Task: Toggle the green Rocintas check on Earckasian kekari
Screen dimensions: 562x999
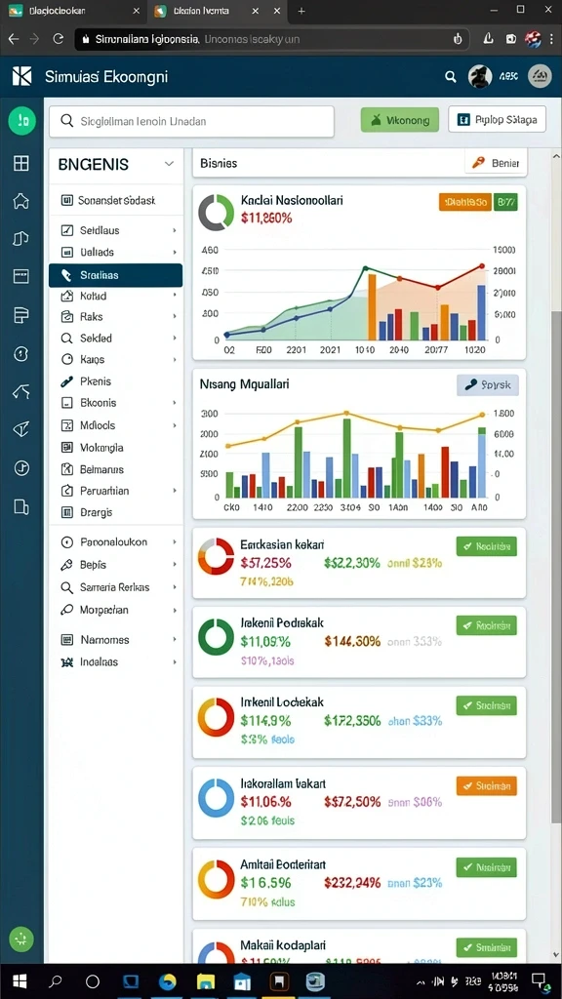Action: 486,546
